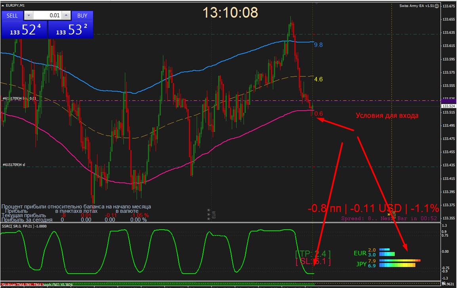Viewport: 457px width, 288px height.
Task: Click the blue 9.8 band label
Action: 318,45
